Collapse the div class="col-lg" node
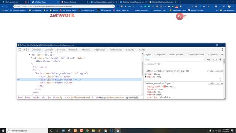Screen dimensions: 236x133 click(29, 55)
